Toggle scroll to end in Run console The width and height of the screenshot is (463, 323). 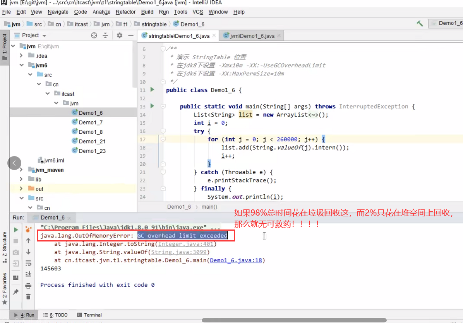(28, 274)
